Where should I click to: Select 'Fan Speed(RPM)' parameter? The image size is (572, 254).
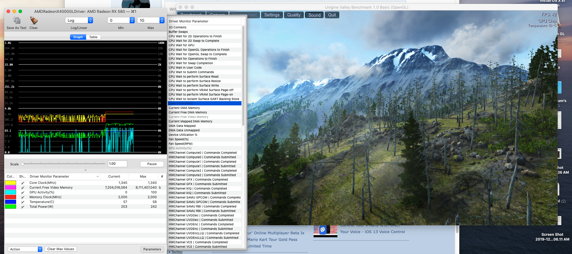tap(204, 144)
